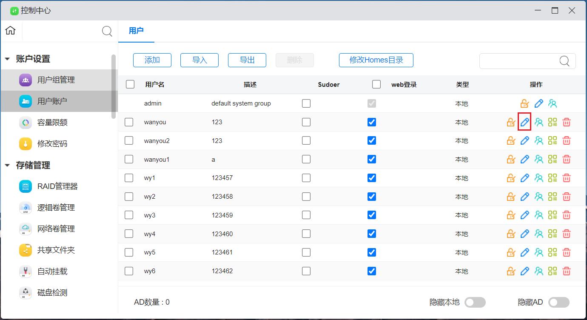This screenshot has height=320, width=587.
Task: Click the home icon in sidebar
Action: point(11,31)
